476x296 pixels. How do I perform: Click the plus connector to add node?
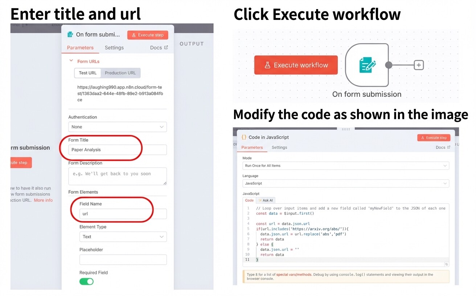[x=419, y=65]
